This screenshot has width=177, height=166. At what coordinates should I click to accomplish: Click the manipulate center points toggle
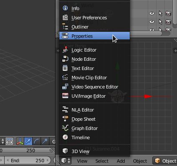(x=9, y=141)
